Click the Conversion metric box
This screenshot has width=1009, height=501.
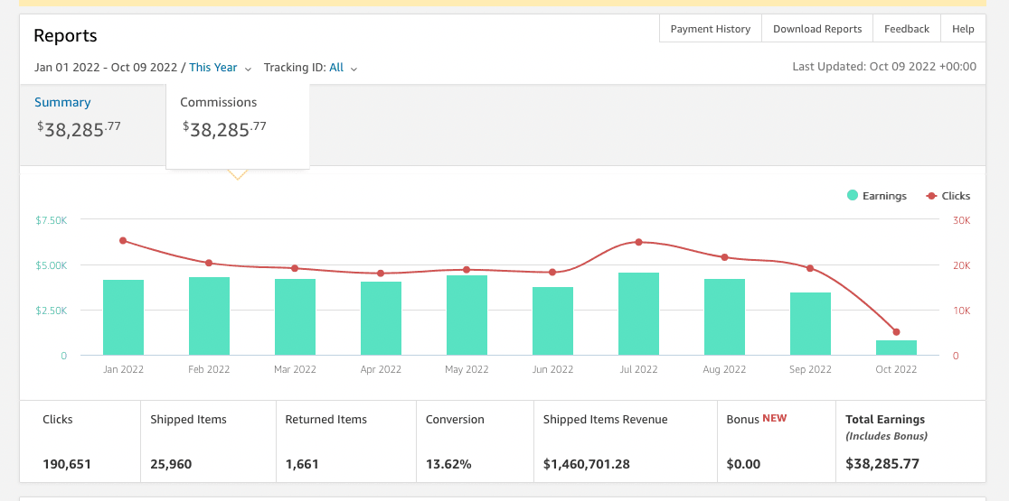pyautogui.click(x=473, y=441)
